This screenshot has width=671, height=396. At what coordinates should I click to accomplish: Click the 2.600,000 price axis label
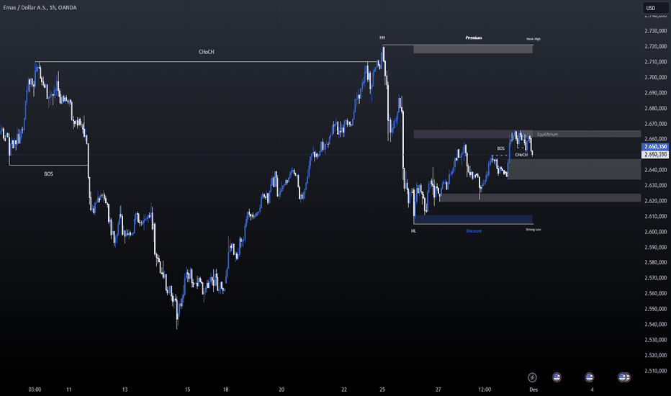(656, 232)
